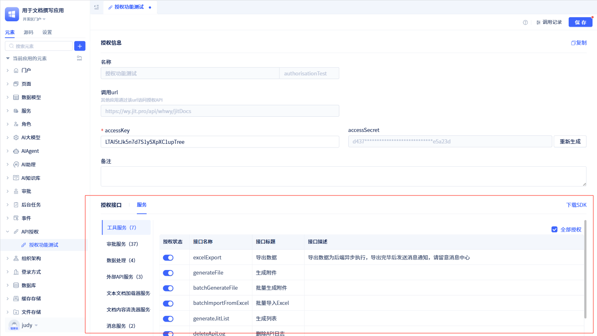
Task: Toggle authorization for generateFile
Action: click(x=168, y=273)
